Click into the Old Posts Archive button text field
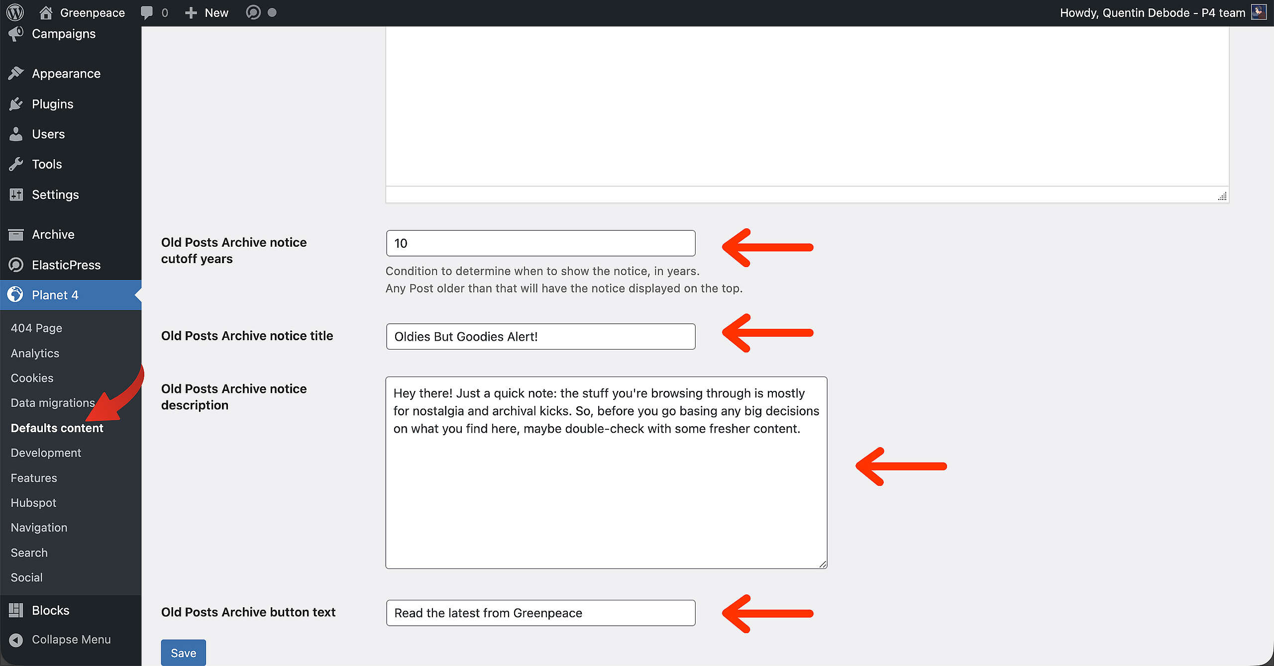 click(540, 613)
